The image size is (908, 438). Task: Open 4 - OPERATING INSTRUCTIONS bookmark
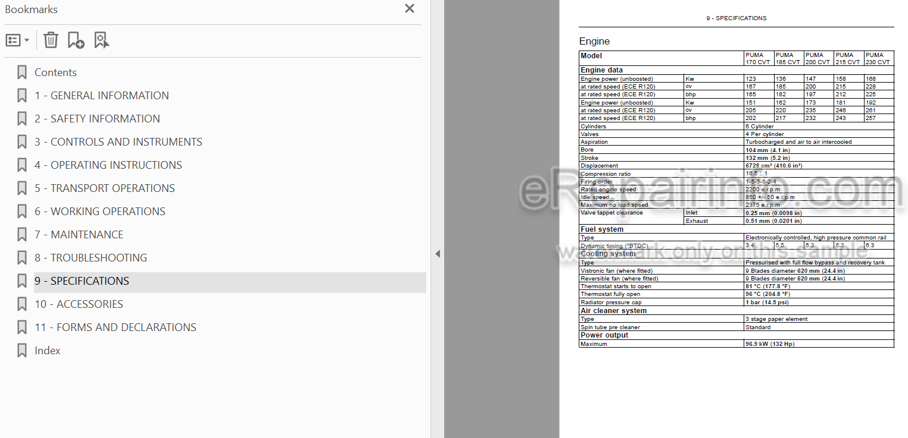pyautogui.click(x=108, y=165)
